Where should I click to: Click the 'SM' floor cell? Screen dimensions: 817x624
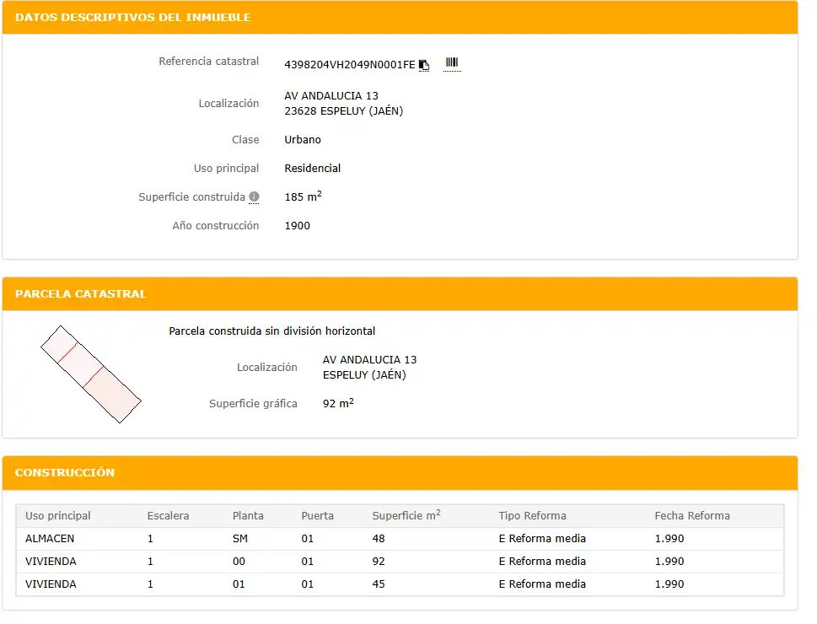(240, 539)
